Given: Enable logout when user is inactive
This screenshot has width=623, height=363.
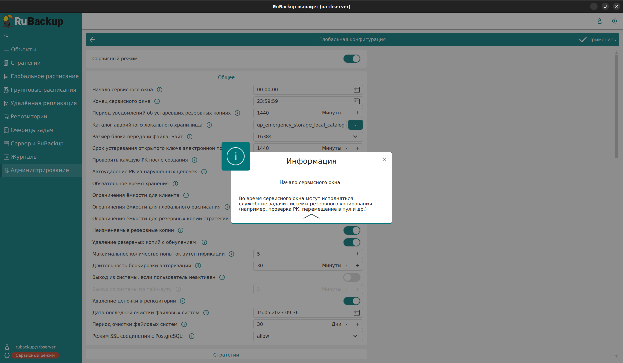Looking at the screenshot, I should pos(352,277).
